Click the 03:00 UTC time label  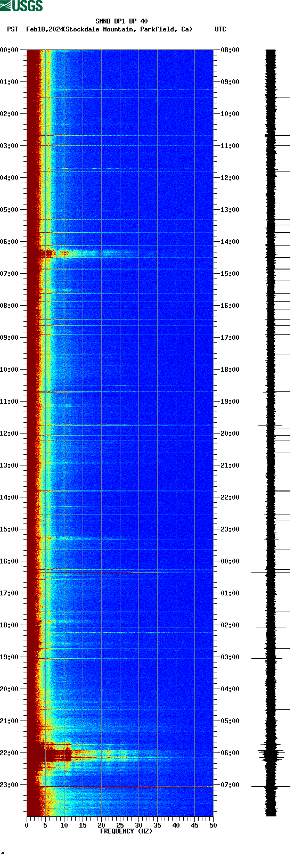230,657
